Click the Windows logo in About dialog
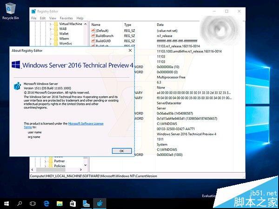The image size is (279, 209). (x=16, y=65)
